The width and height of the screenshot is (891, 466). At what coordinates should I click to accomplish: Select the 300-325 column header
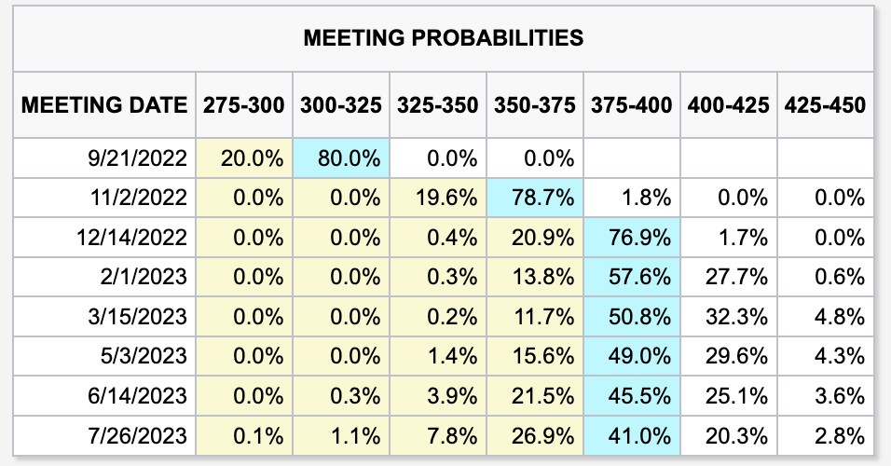click(x=341, y=104)
